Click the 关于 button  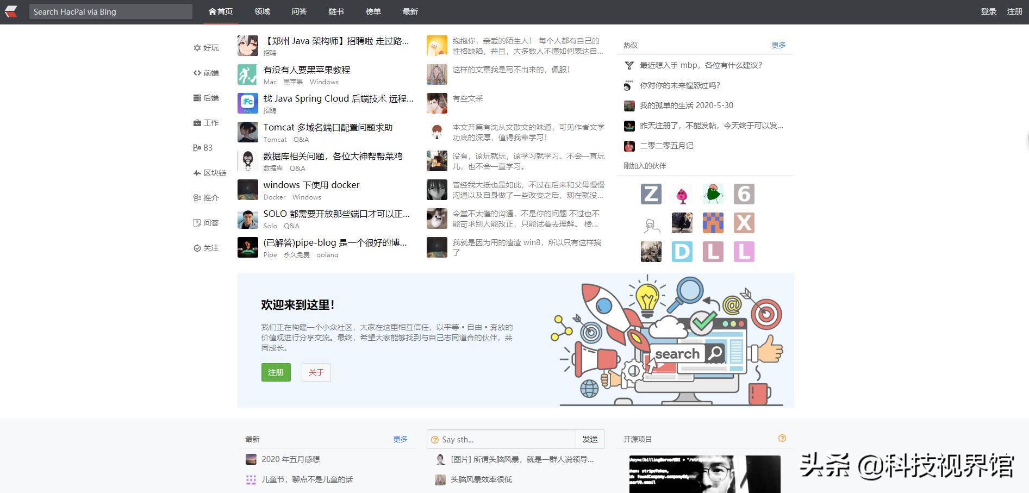pos(316,372)
